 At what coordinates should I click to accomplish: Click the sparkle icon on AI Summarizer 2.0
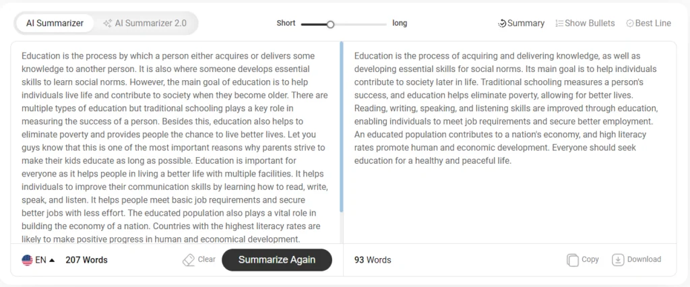click(107, 23)
